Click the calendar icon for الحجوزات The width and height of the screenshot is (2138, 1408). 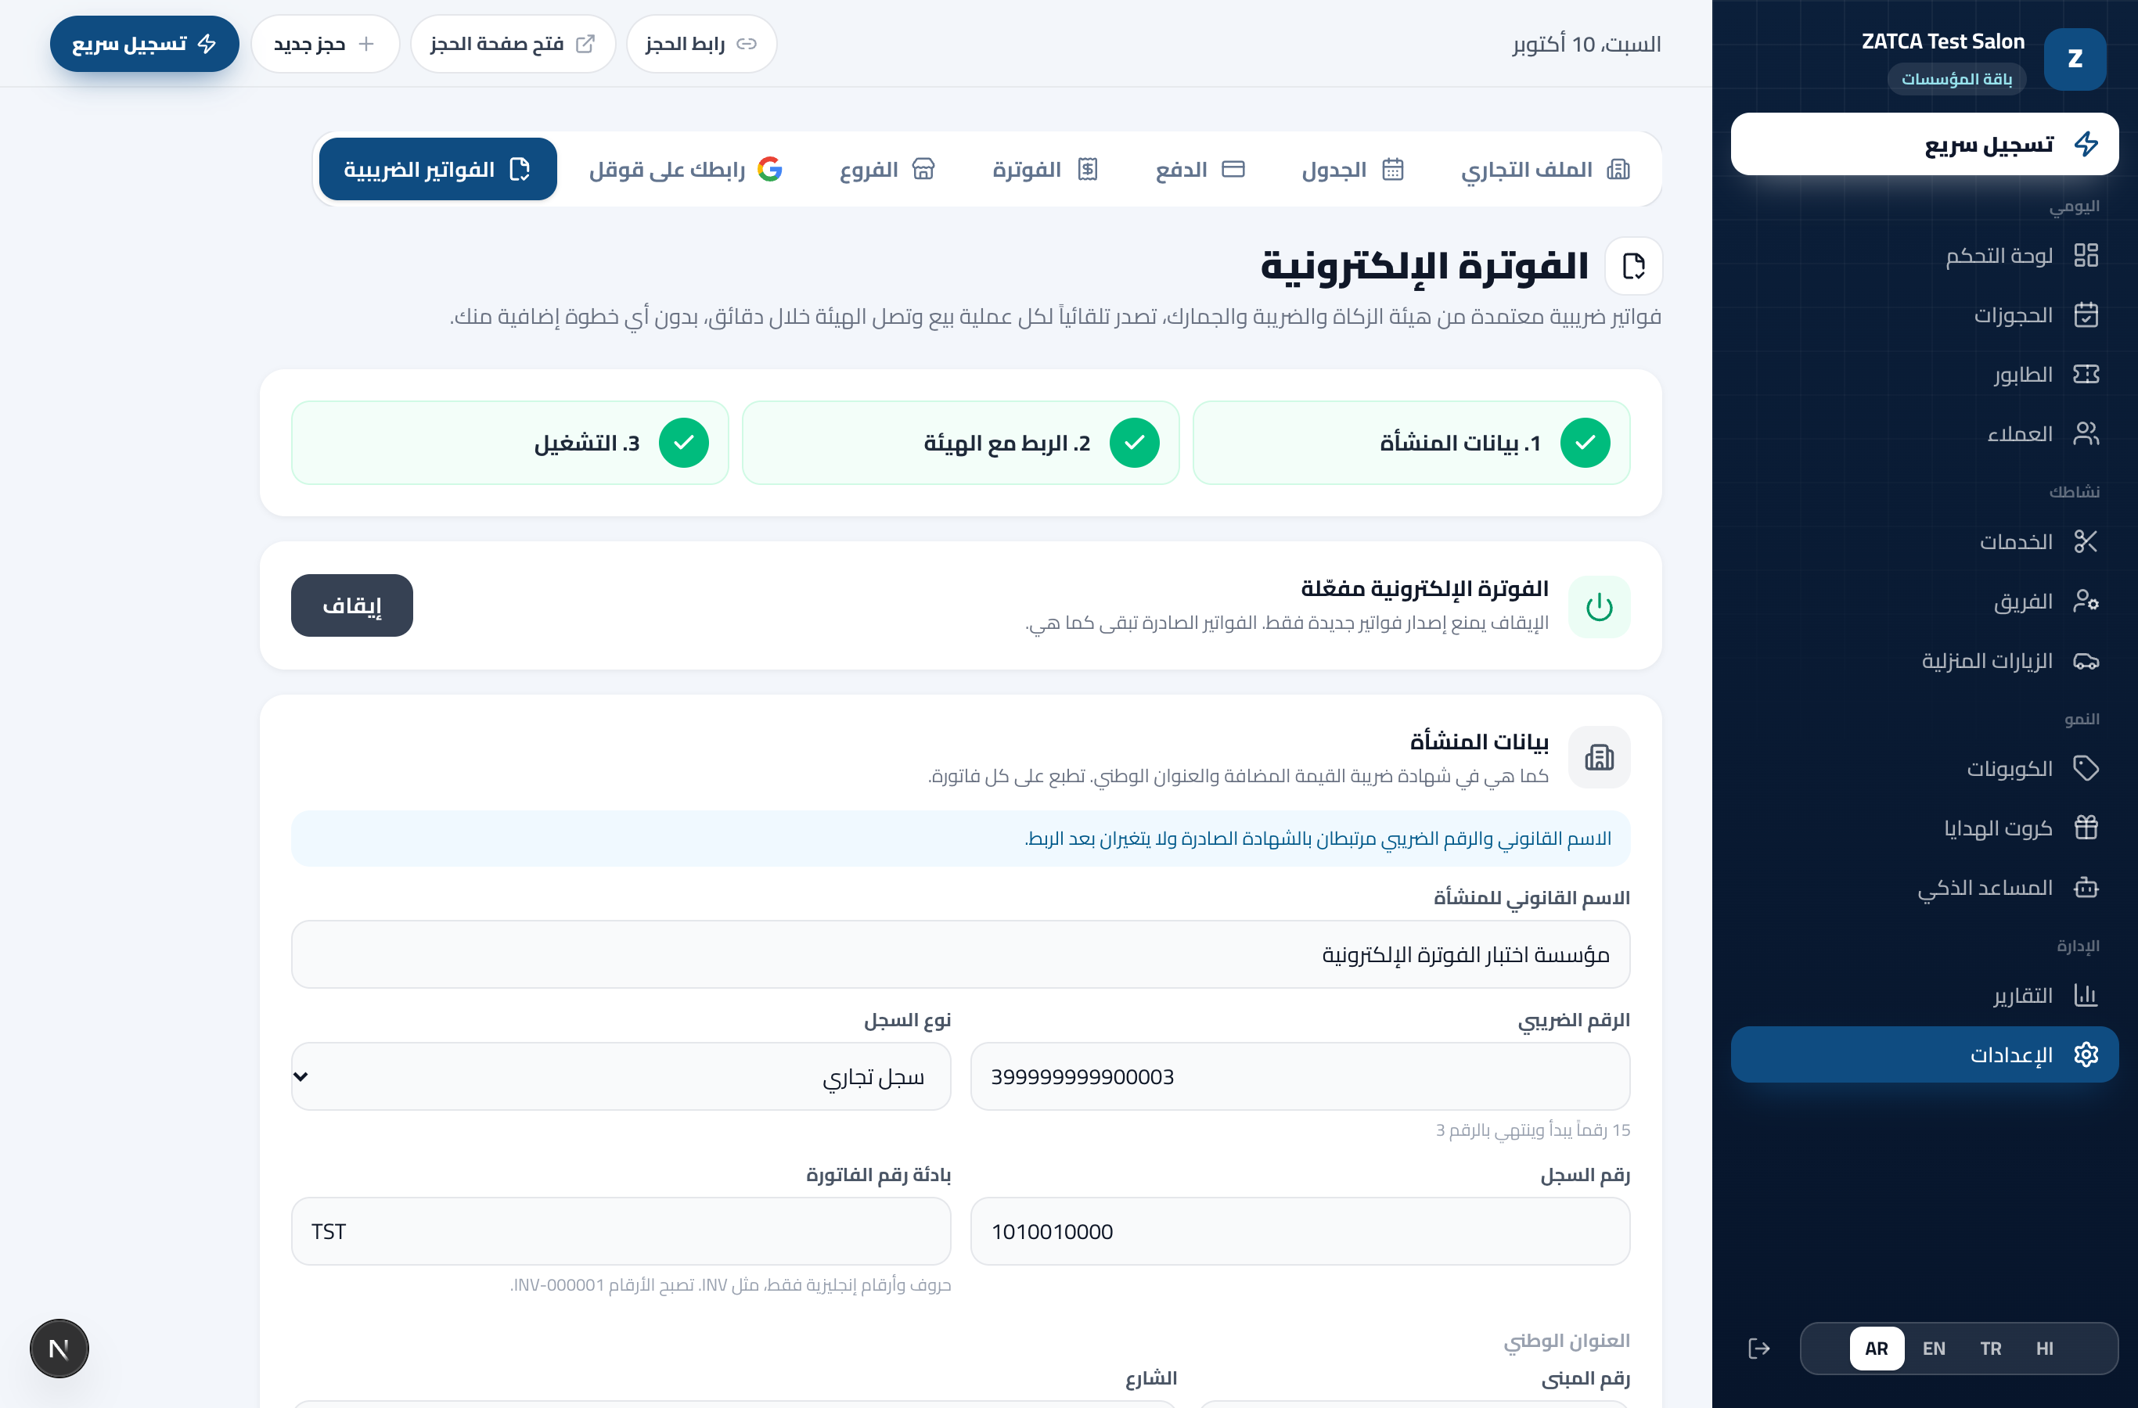pos(2085,315)
